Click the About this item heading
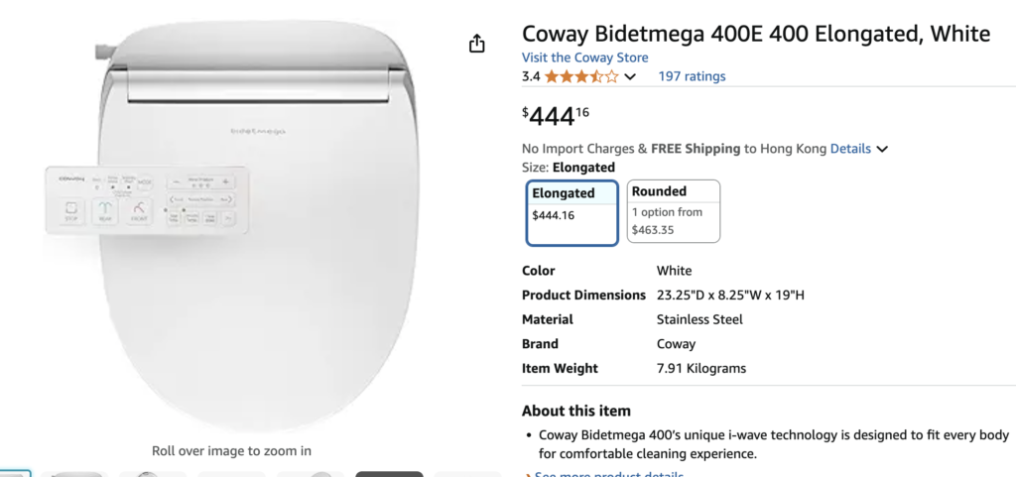The height and width of the screenshot is (477, 1016). (x=575, y=411)
